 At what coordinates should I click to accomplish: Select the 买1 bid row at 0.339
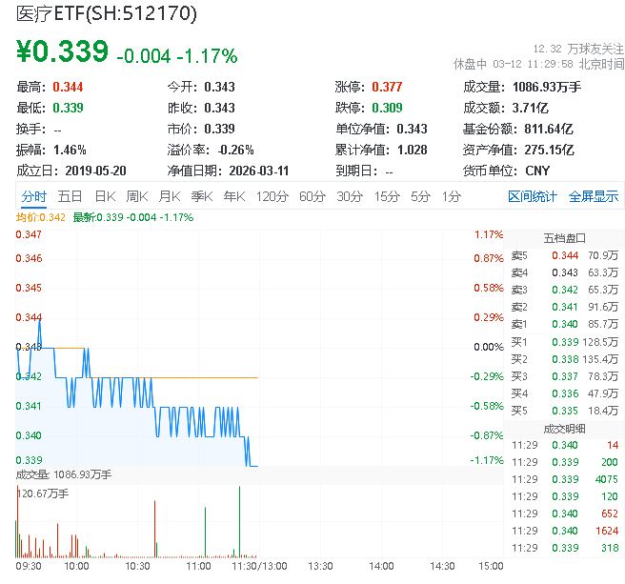[x=564, y=341]
